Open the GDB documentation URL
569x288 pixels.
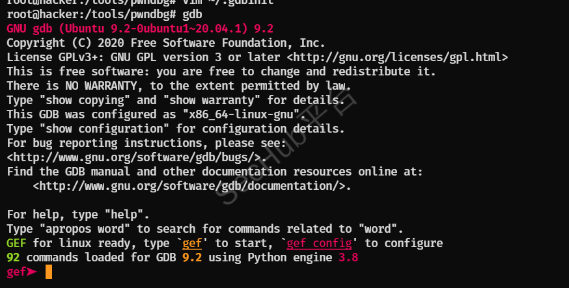pyautogui.click(x=192, y=186)
